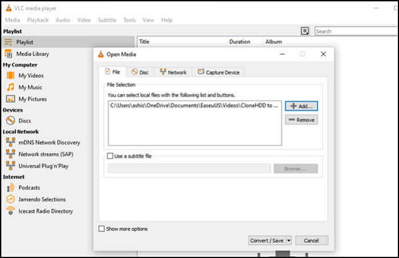Viewport: 399px width, 258px height.
Task: Open the Subtitle menu
Action: (107, 20)
